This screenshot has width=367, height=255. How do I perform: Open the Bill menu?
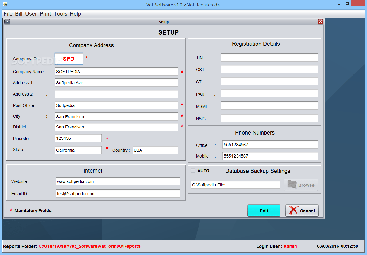(19, 14)
